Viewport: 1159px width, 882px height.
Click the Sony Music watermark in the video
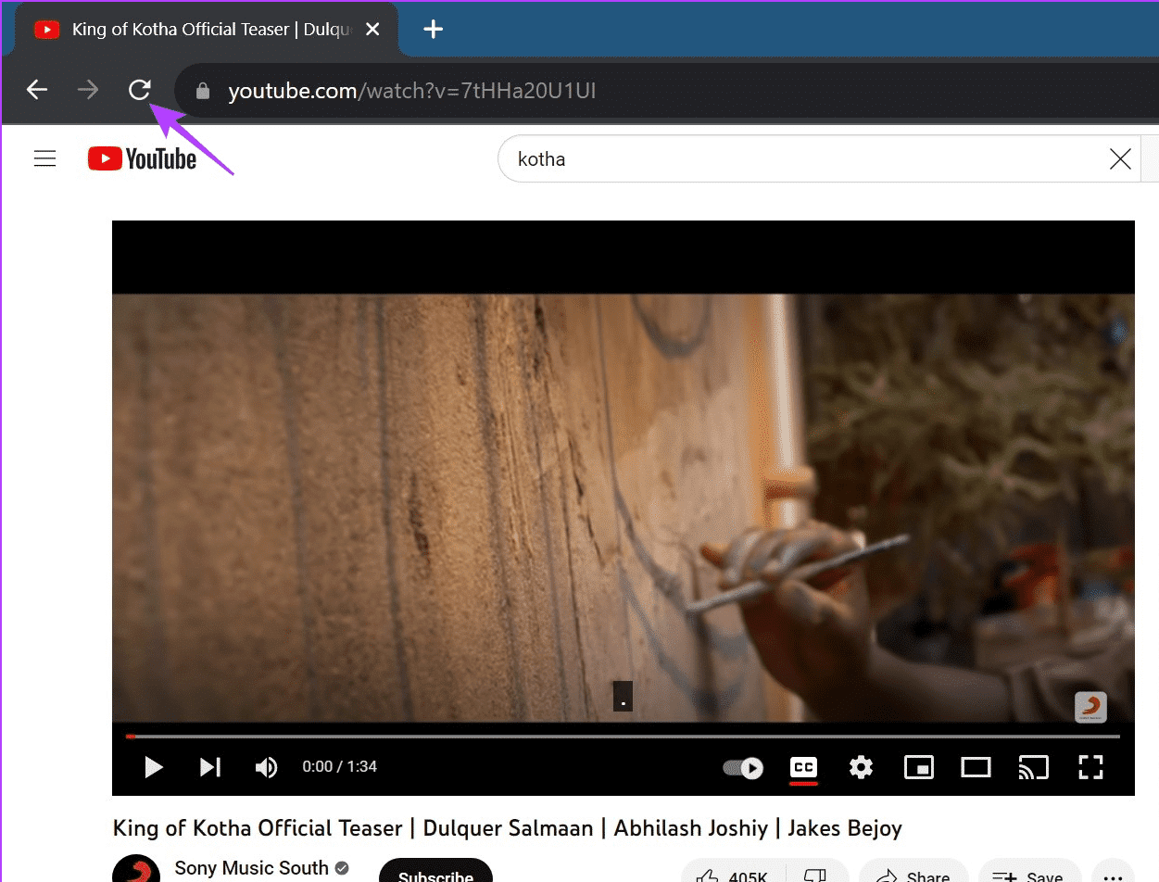(1090, 707)
